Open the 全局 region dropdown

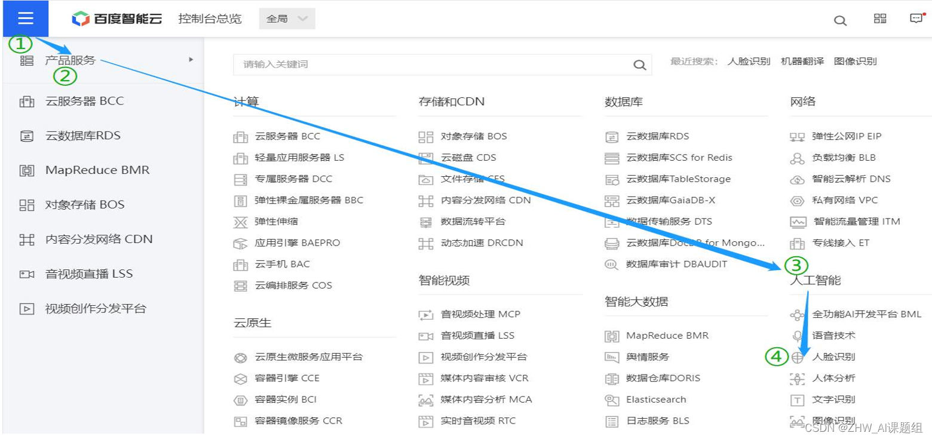click(x=287, y=19)
